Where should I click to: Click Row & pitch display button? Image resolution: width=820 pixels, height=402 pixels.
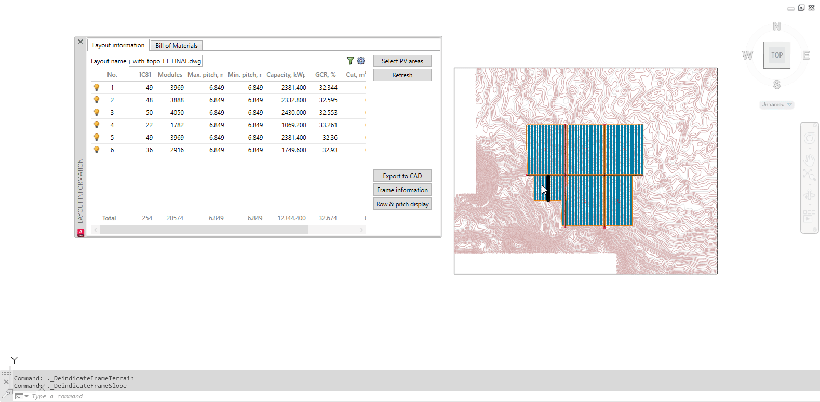pyautogui.click(x=402, y=204)
